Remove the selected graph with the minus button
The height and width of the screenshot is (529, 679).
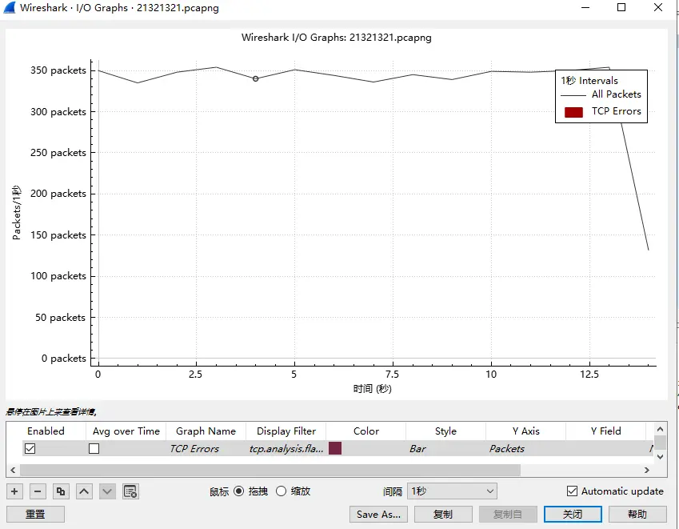click(x=38, y=491)
